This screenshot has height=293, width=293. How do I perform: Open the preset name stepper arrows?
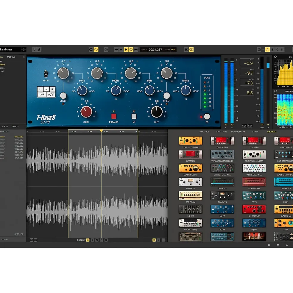pos(24,49)
